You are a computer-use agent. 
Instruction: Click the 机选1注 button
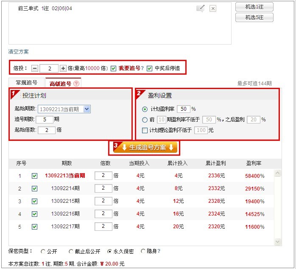tap(254, 7)
